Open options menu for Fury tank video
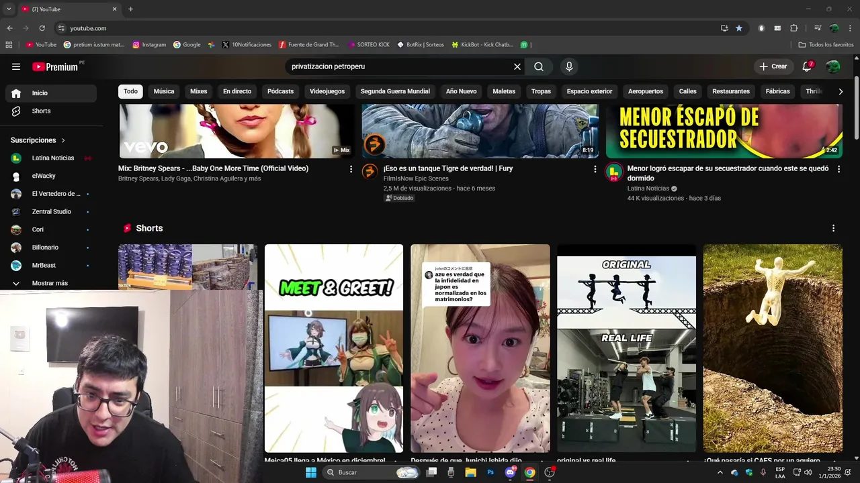The image size is (860, 483). [x=595, y=169]
